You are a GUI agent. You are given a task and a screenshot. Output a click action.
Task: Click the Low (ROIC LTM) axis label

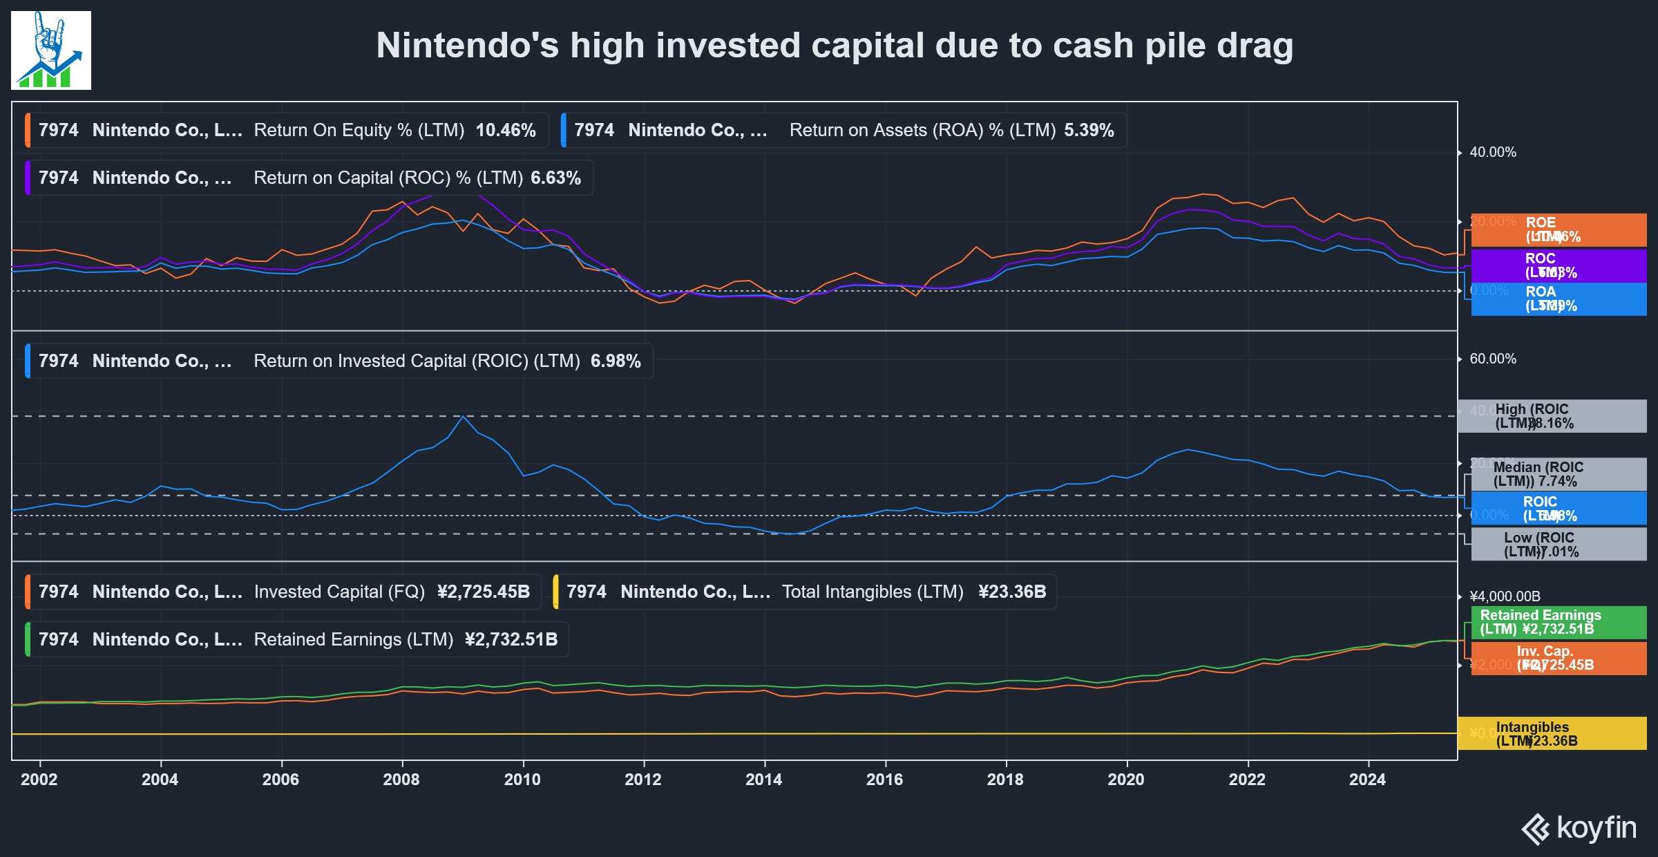coord(1559,545)
